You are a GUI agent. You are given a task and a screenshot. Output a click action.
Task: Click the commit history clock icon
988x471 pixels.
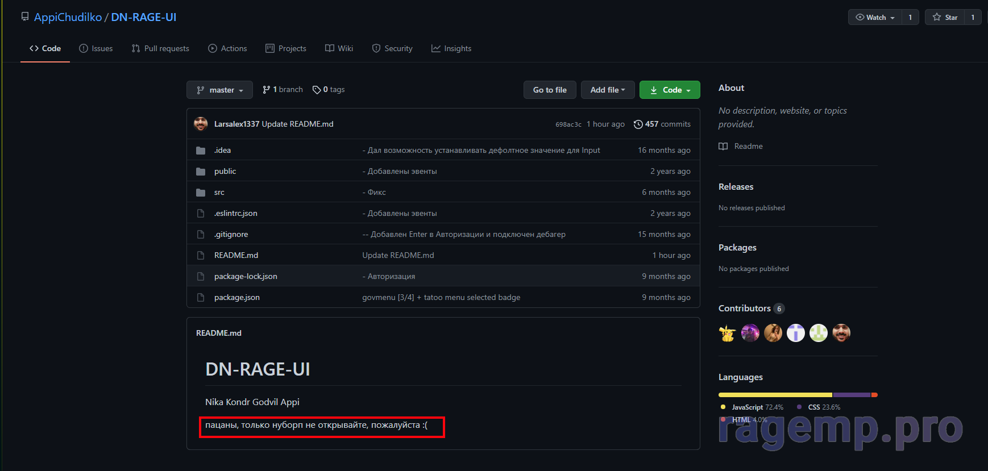point(638,124)
